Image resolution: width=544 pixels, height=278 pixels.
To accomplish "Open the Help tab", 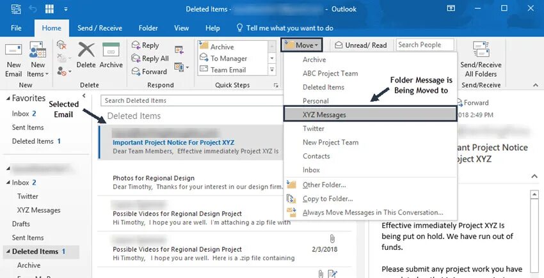I will 212,28.
